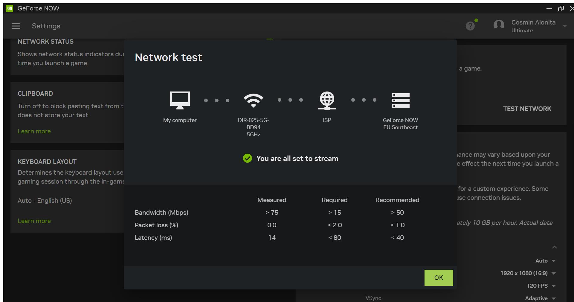
Task: Click the recommended Packet loss < 1.0
Action: point(397,225)
